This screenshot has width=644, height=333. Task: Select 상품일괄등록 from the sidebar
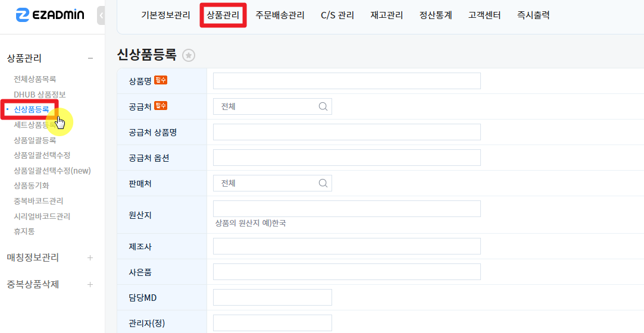click(35, 140)
